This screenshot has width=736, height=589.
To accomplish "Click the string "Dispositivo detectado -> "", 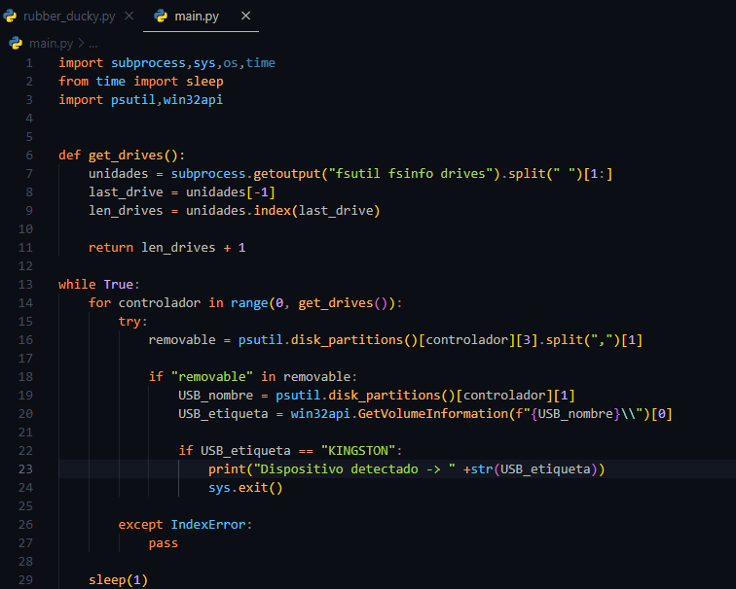I will pos(354,469).
